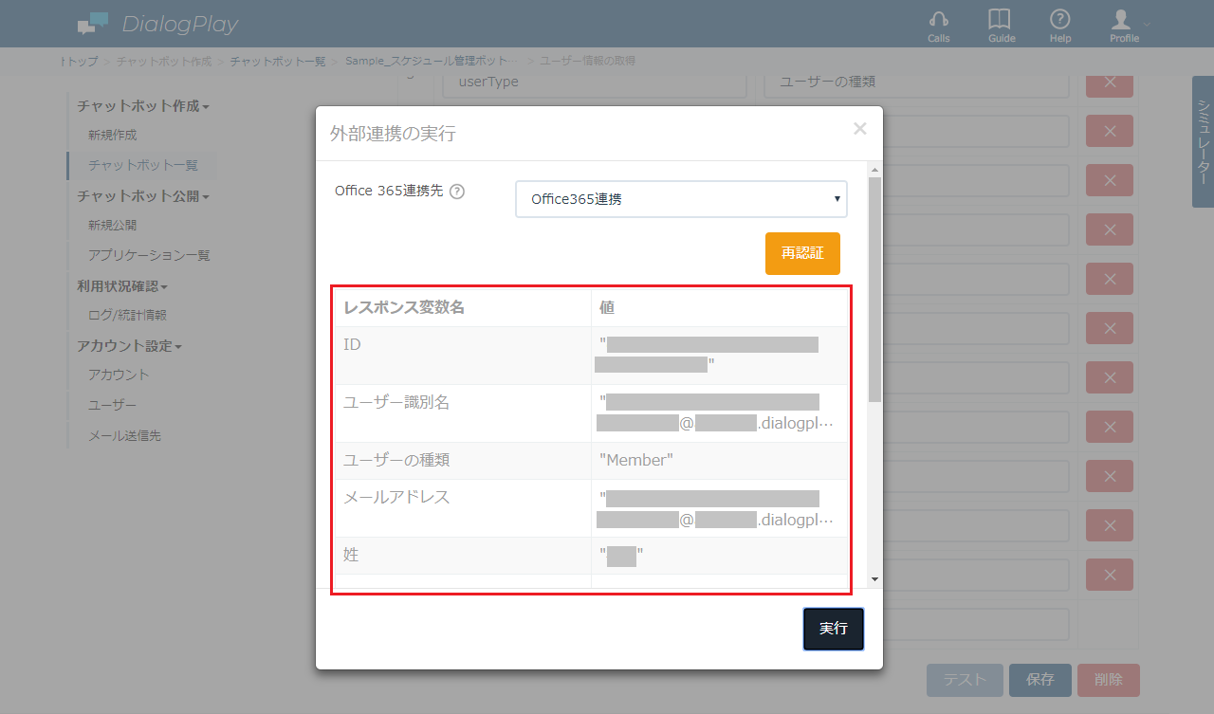The width and height of the screenshot is (1214, 714).
Task: Collapse the チャットボット作成 section
Action: click(x=142, y=106)
